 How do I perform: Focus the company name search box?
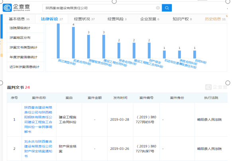(x=102, y=8)
